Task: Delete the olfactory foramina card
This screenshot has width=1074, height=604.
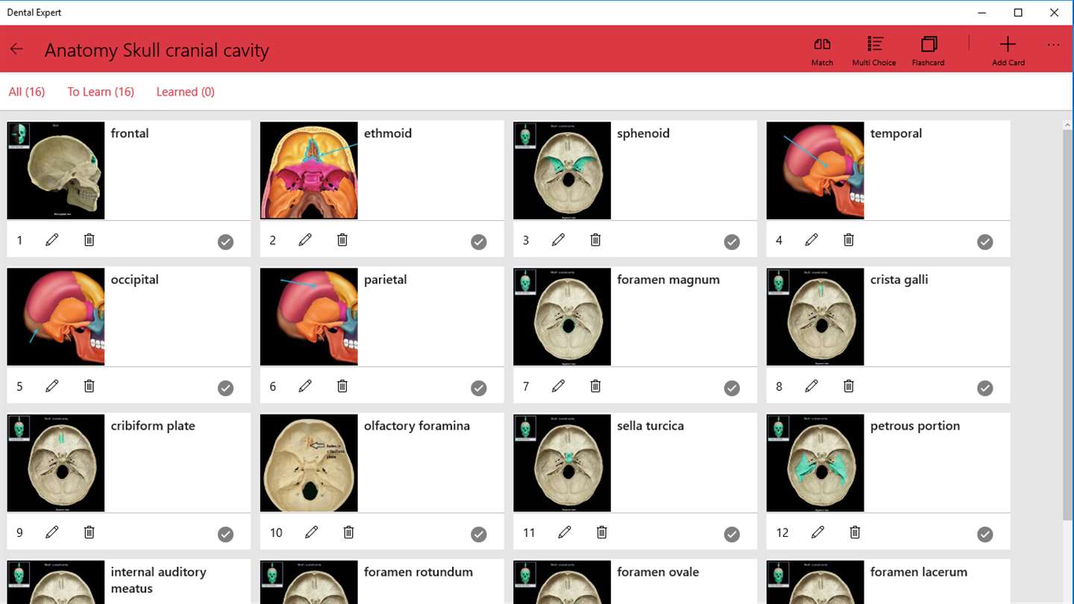Action: coord(349,532)
